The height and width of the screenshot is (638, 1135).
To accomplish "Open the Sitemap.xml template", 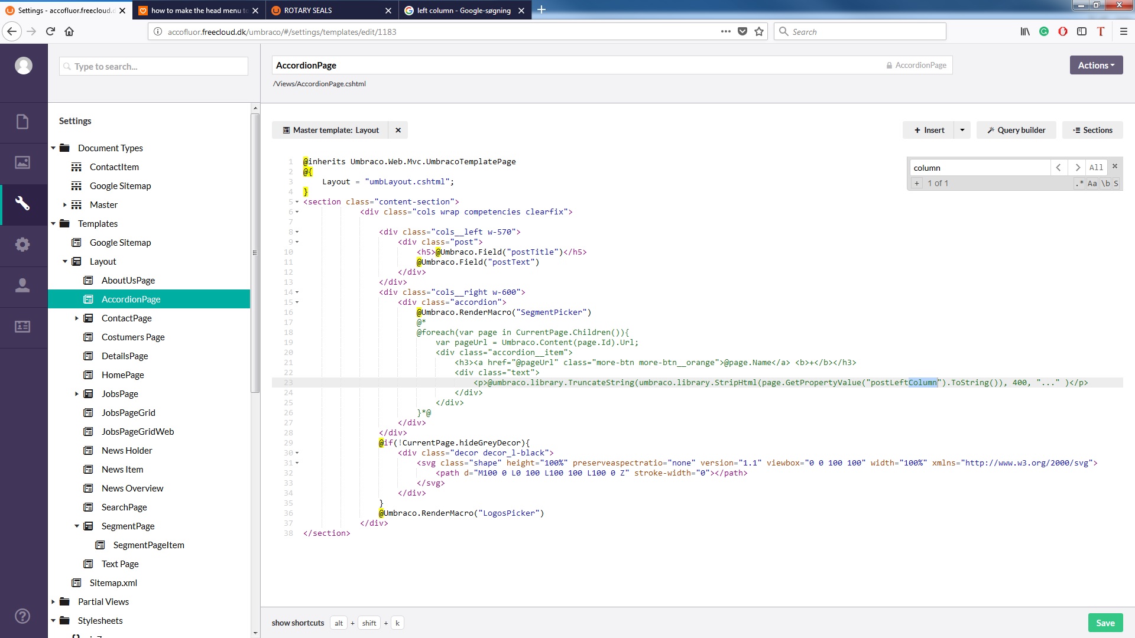I will pyautogui.click(x=113, y=583).
